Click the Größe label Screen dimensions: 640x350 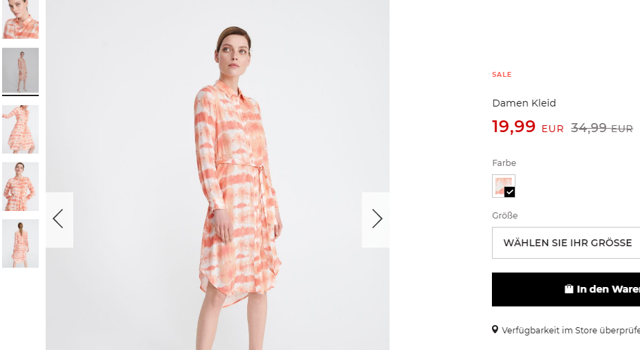click(505, 215)
